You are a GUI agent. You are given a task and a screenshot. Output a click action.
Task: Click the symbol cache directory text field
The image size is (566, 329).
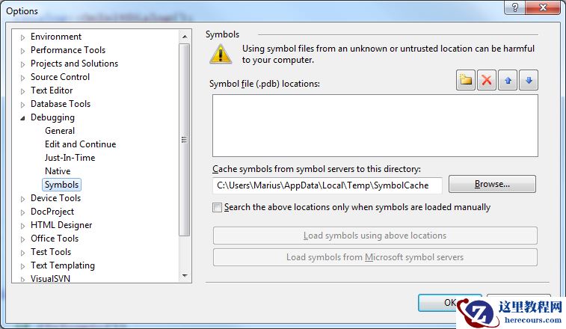(x=327, y=185)
